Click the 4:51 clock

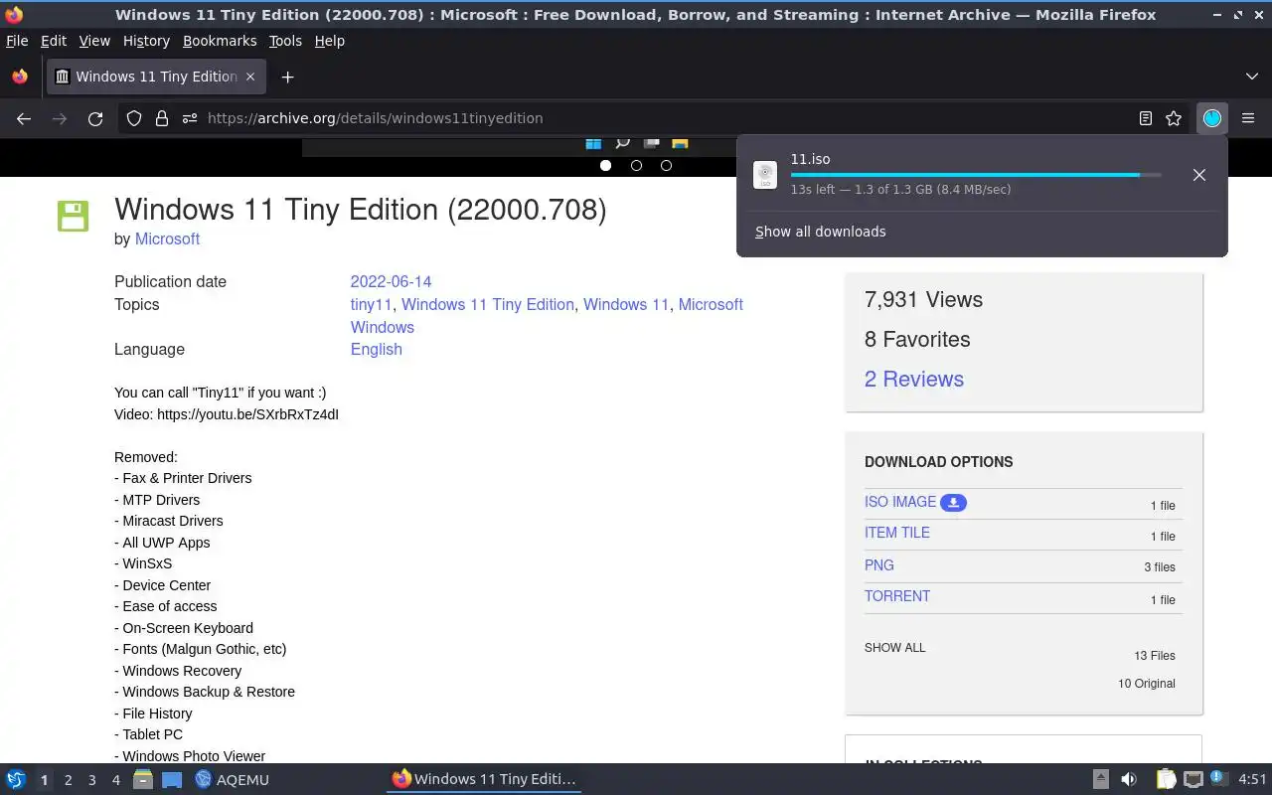[x=1252, y=779]
